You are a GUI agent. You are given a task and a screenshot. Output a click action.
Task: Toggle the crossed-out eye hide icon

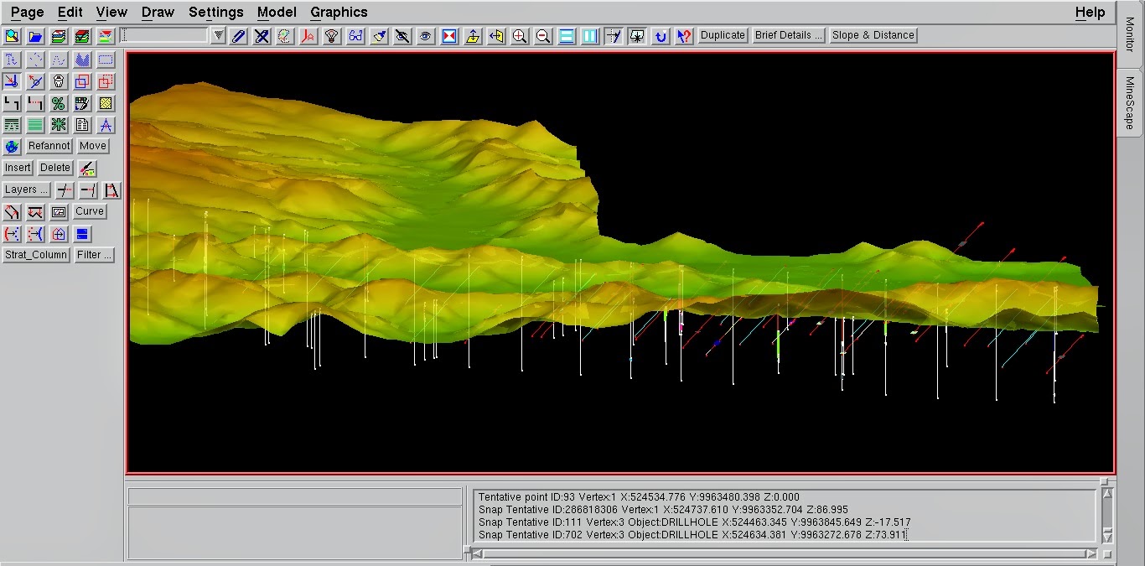tap(402, 36)
